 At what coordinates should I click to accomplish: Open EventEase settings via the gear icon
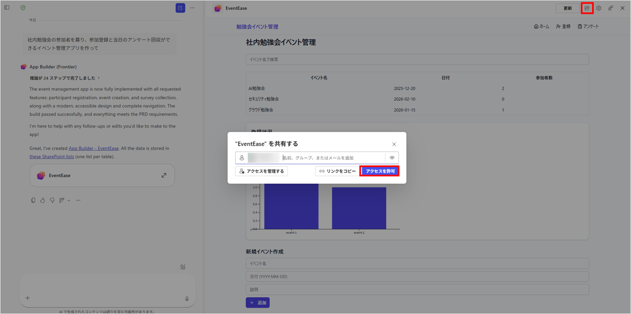coord(599,8)
